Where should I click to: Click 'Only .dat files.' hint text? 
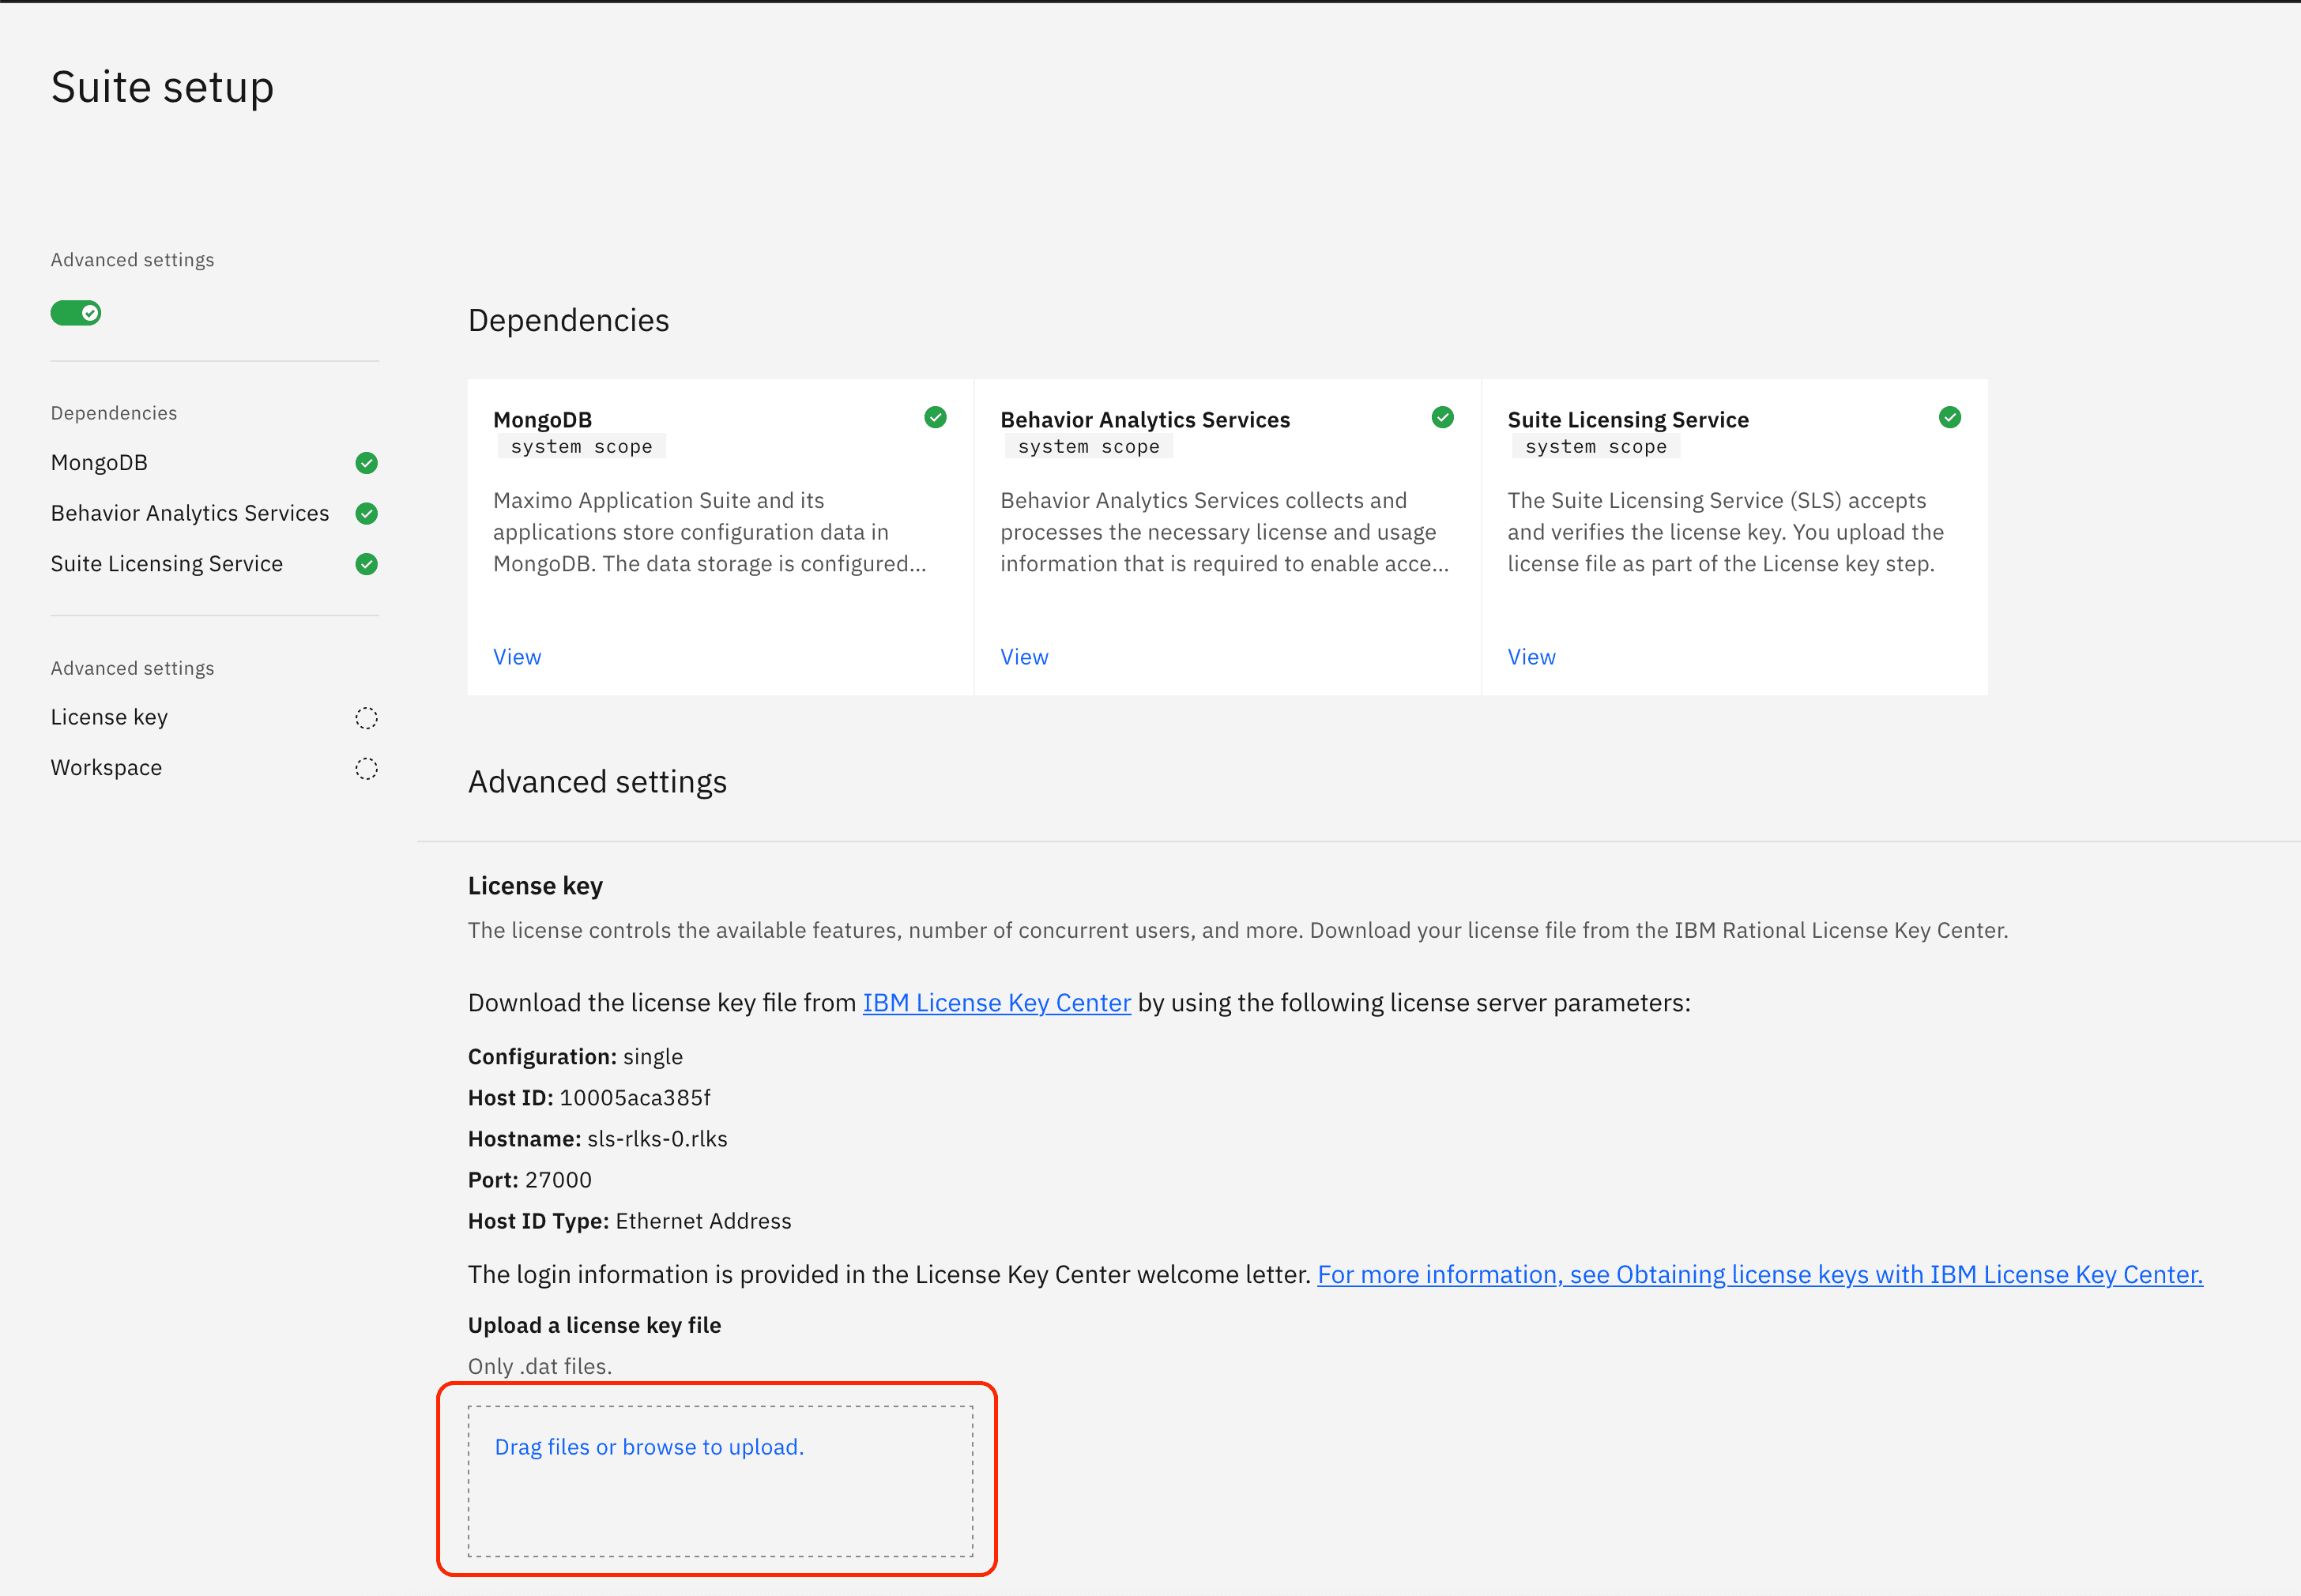[540, 1366]
